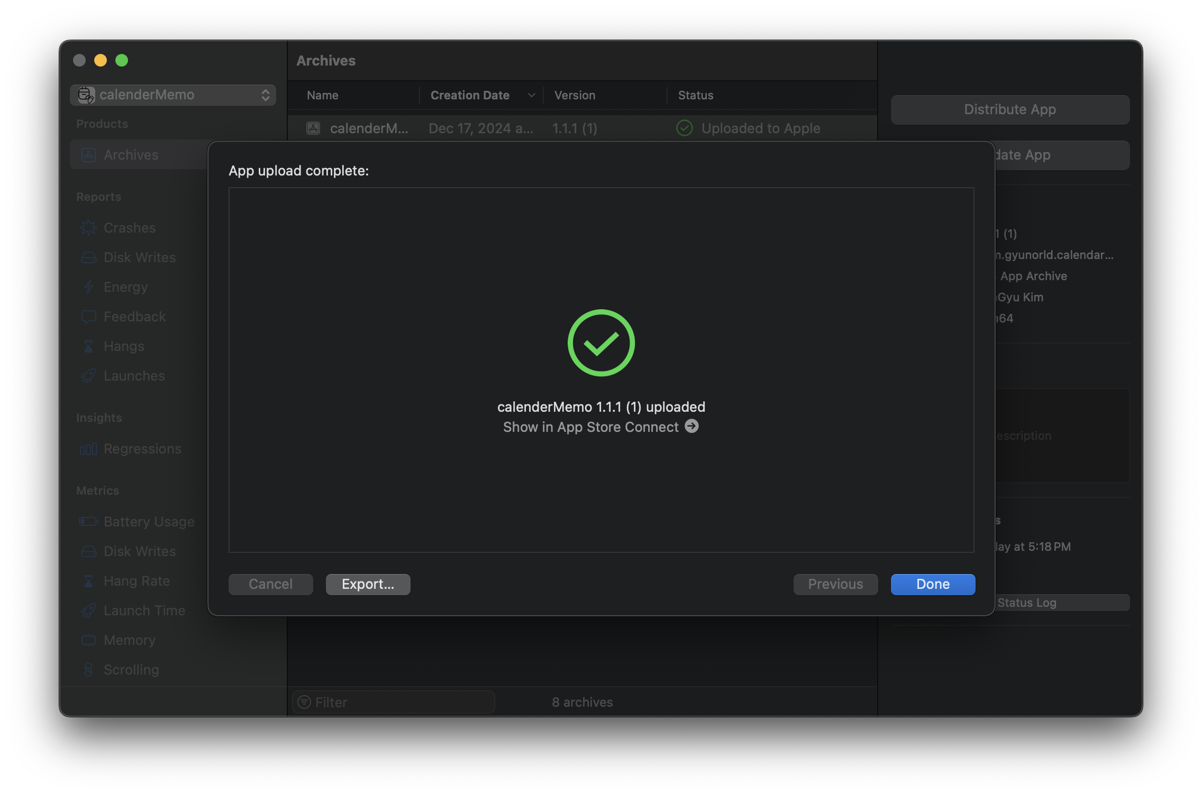Click the description field in inspector
This screenshot has width=1202, height=795.
click(1062, 436)
